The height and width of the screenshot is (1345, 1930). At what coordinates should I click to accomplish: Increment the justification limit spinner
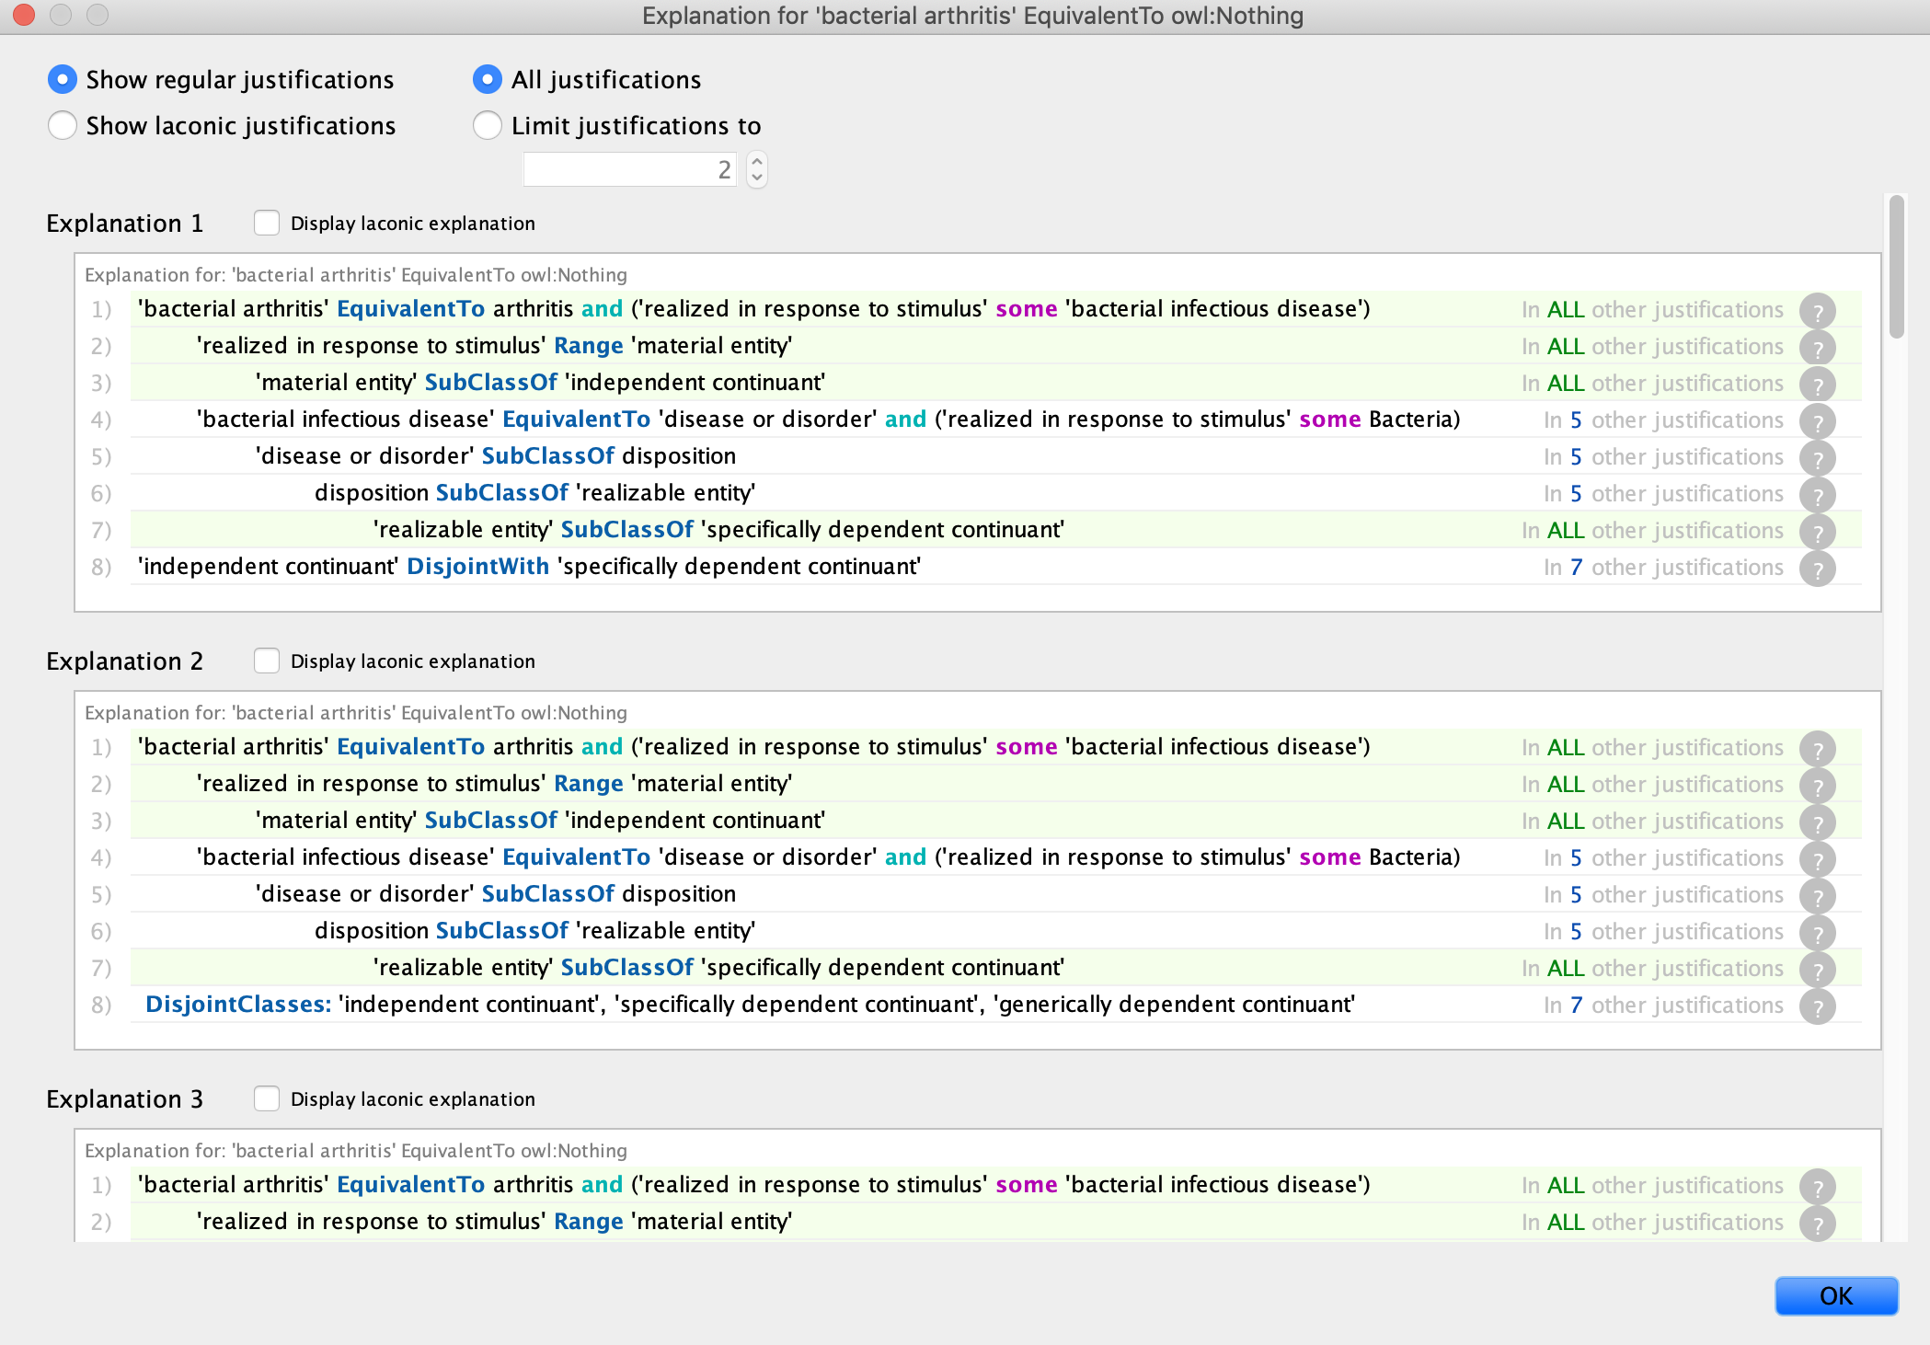click(x=755, y=161)
